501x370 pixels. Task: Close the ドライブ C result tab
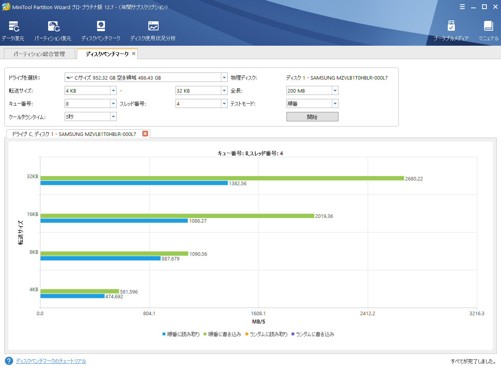145,134
